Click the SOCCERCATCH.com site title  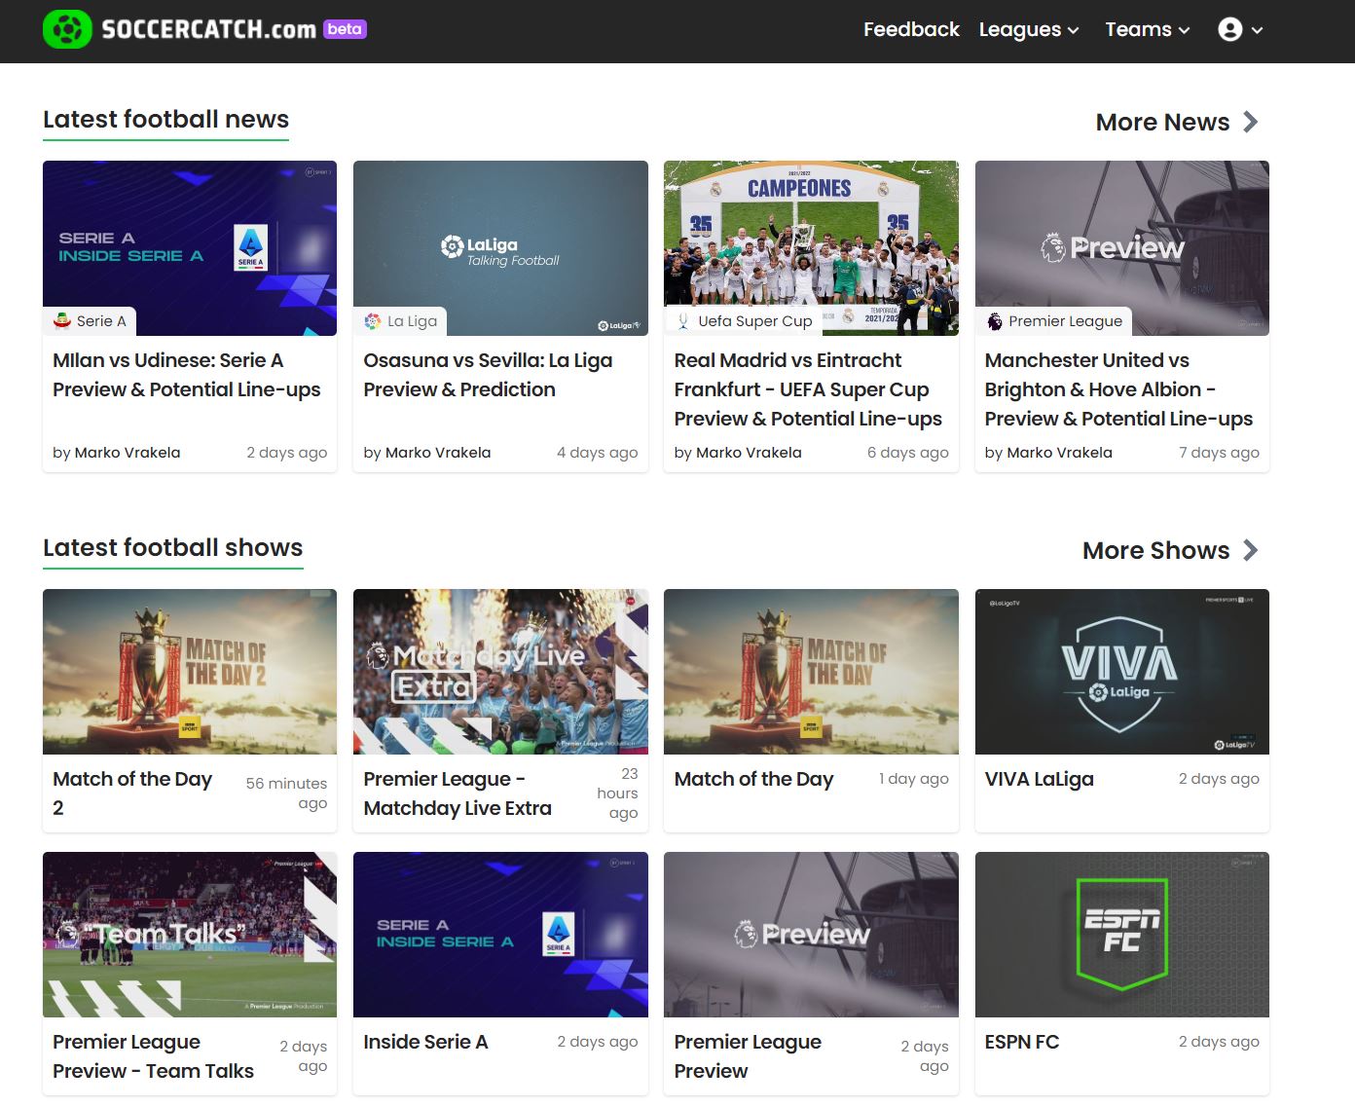(208, 29)
